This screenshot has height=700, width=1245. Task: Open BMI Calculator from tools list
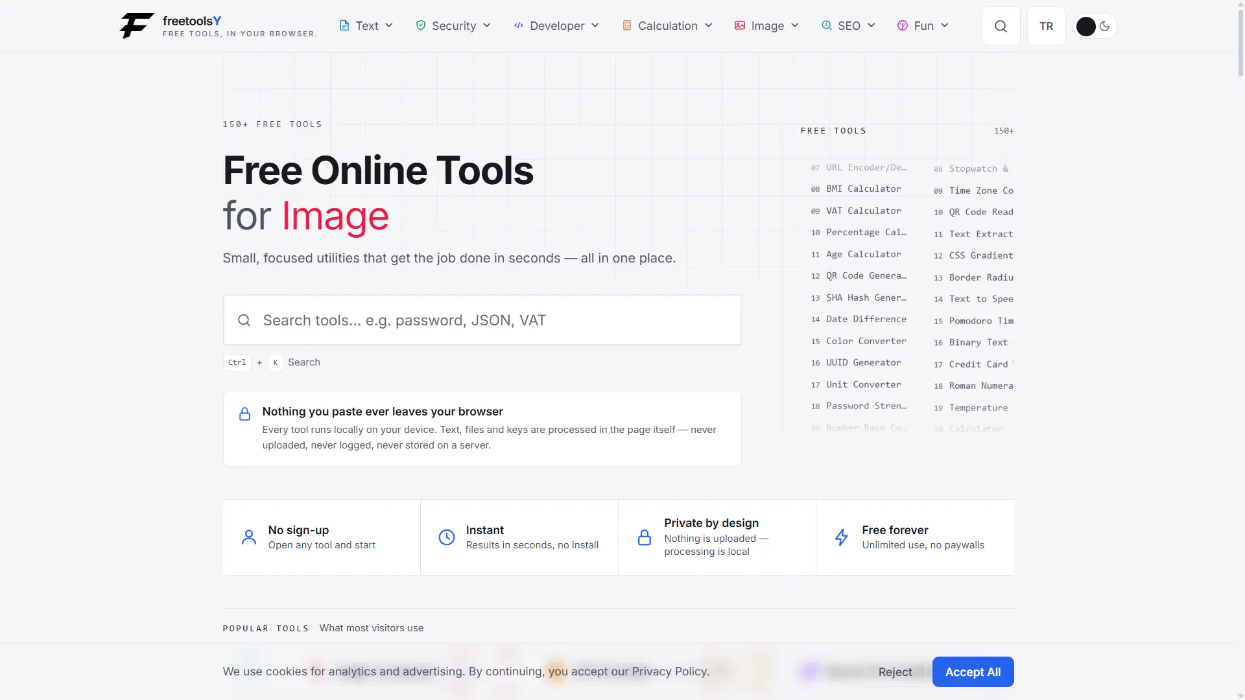coord(863,189)
